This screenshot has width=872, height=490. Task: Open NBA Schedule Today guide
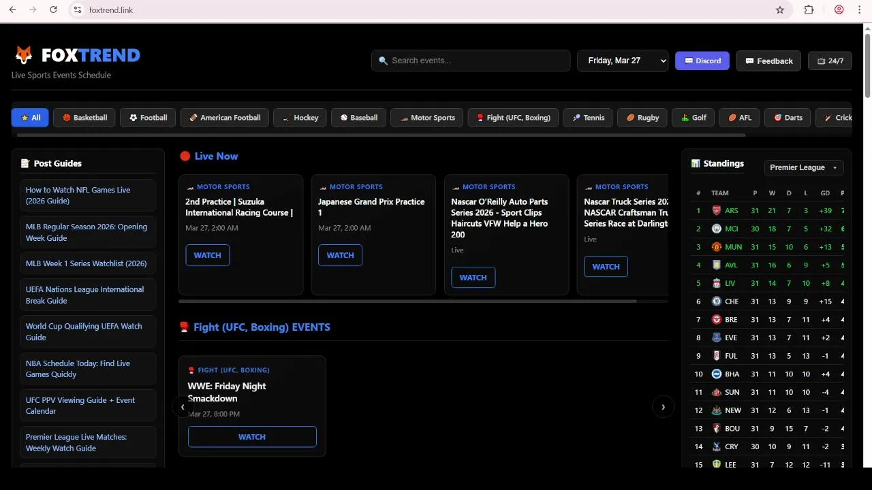click(x=88, y=369)
